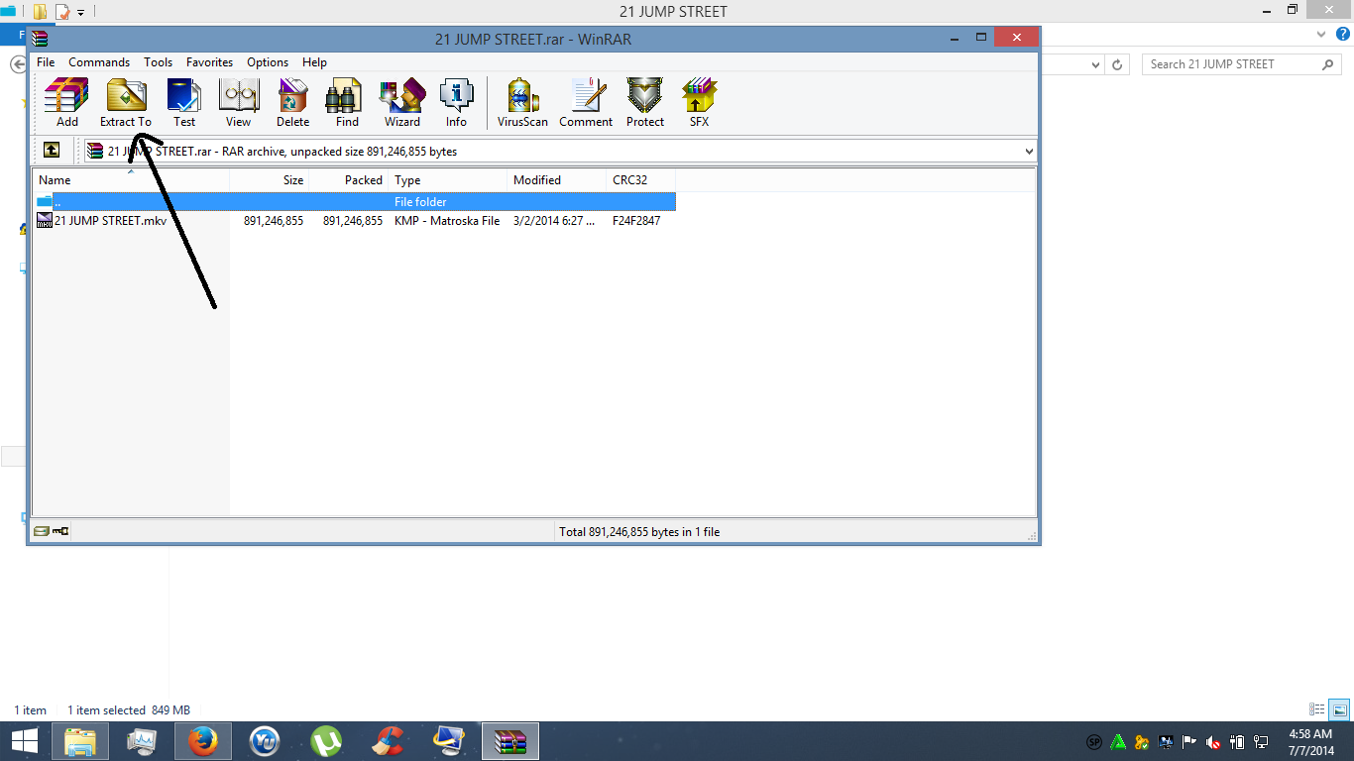Screen dimensions: 1354x761
Task: Click the Test archive icon
Action: point(184,103)
